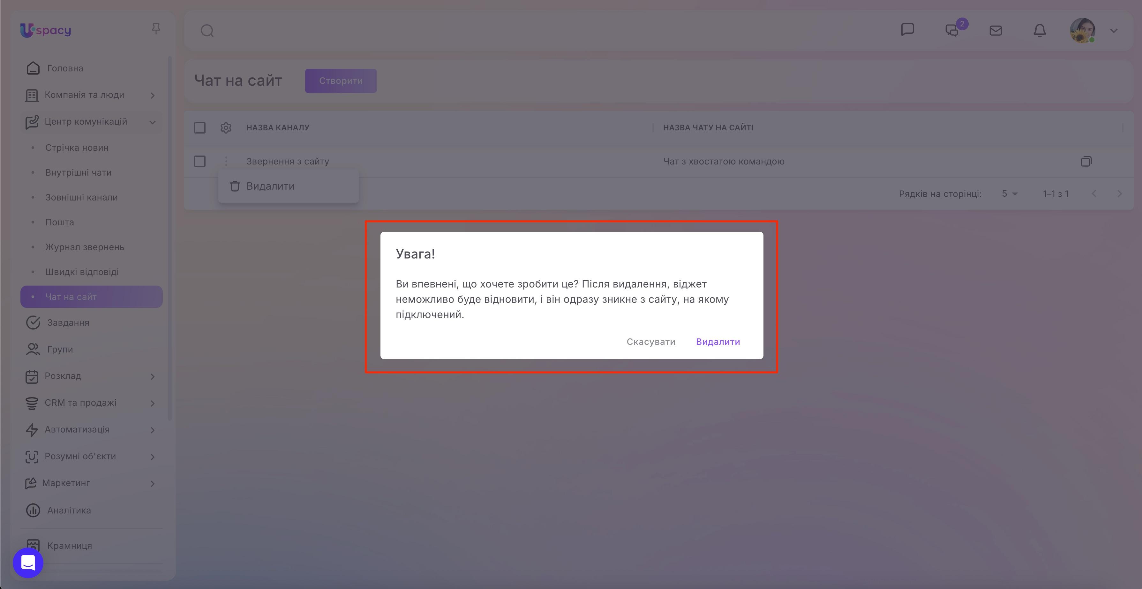The width and height of the screenshot is (1142, 589).
Task: Click the user profile avatar
Action: click(1082, 31)
